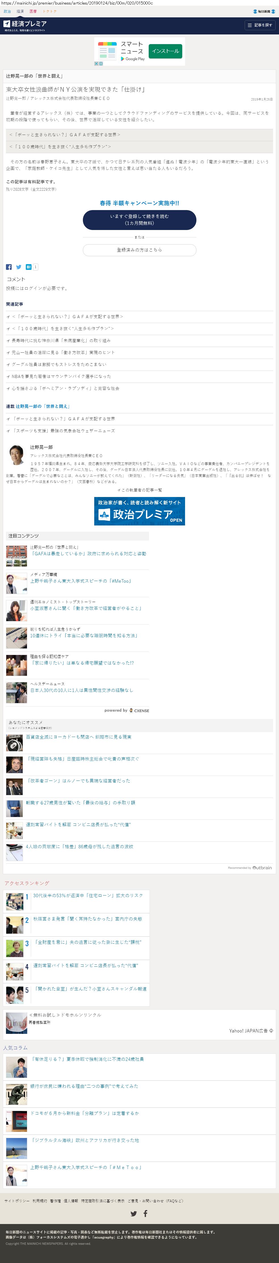Open the Yahoo! JAPAN広告 info icon
The image size is (279, 1263).
271,1031
